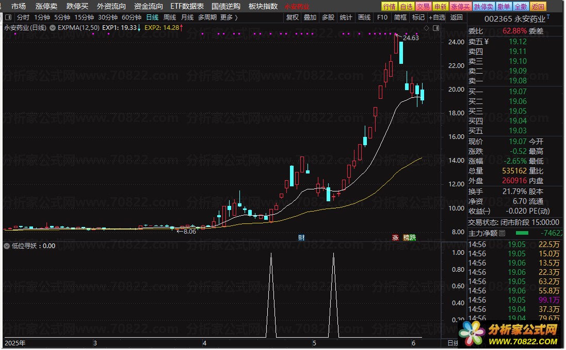
Task: Expand the 更多 period options
Action: [229, 17]
